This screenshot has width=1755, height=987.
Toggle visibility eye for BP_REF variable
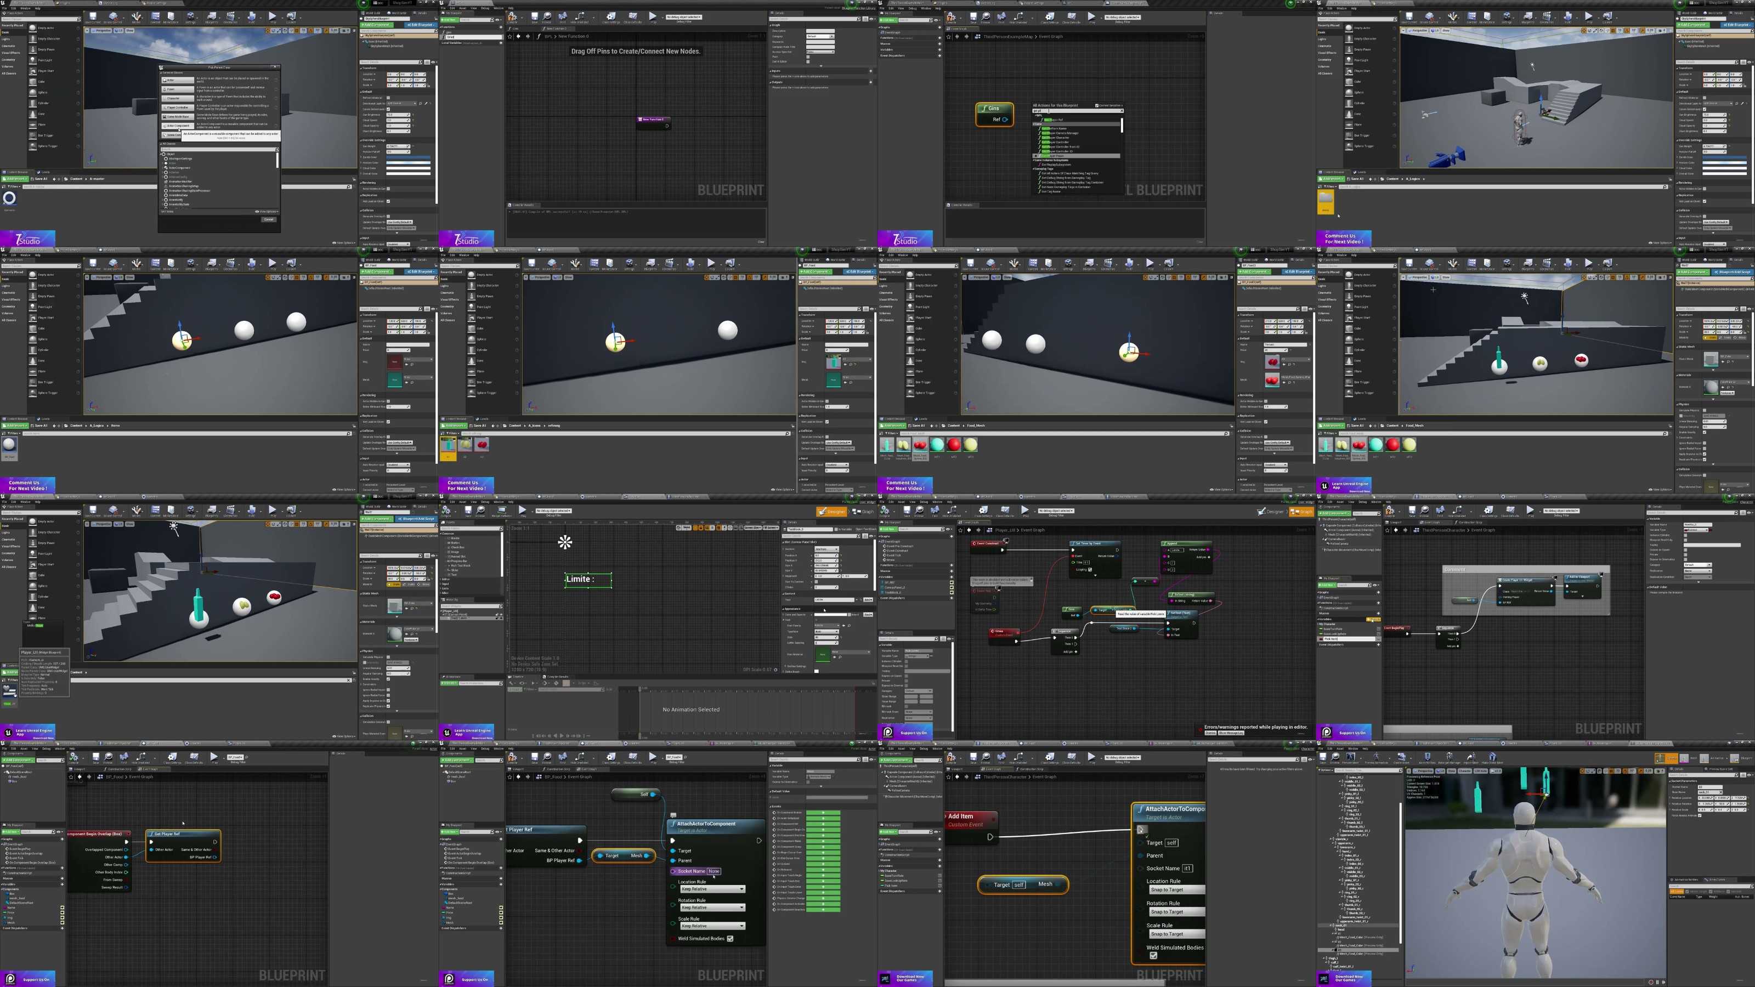(952, 582)
